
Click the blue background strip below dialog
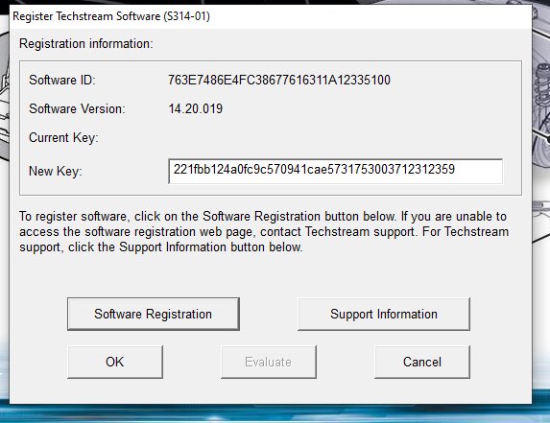point(275,413)
